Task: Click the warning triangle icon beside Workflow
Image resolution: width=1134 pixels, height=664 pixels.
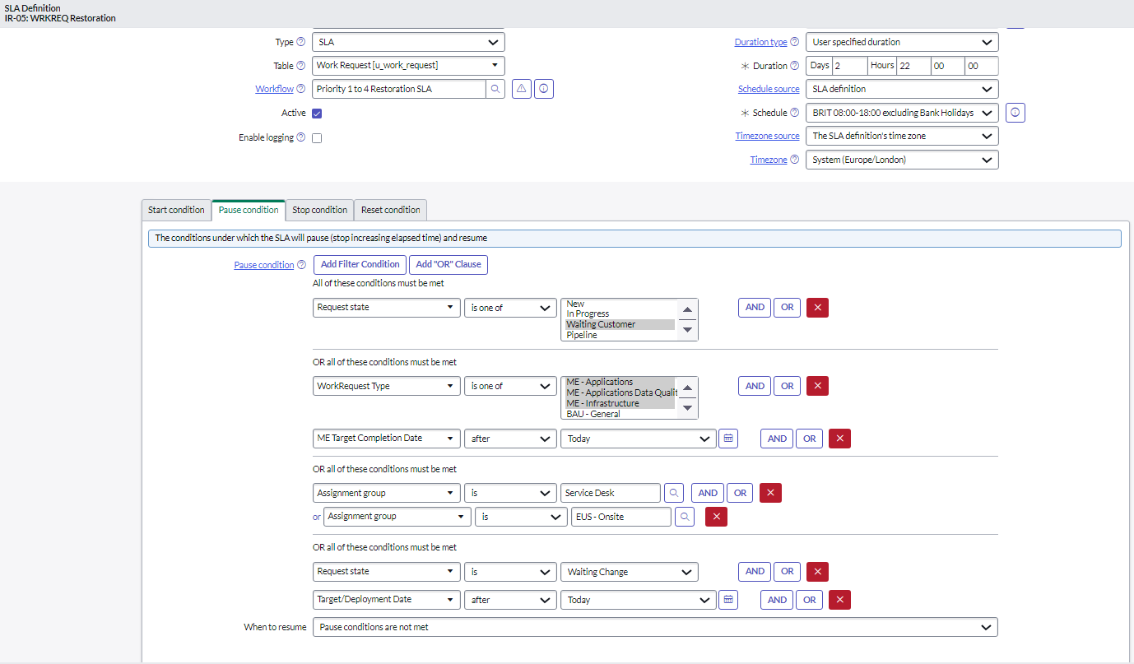Action: [x=521, y=88]
